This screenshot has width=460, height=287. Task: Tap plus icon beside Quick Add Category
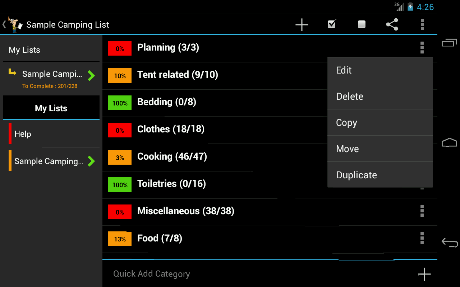(424, 274)
